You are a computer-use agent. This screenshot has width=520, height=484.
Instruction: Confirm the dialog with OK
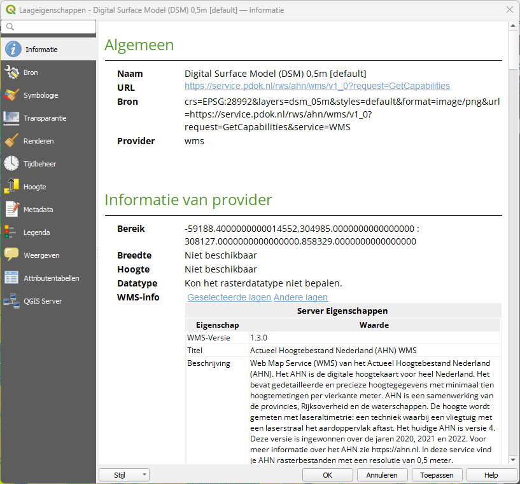tap(327, 475)
